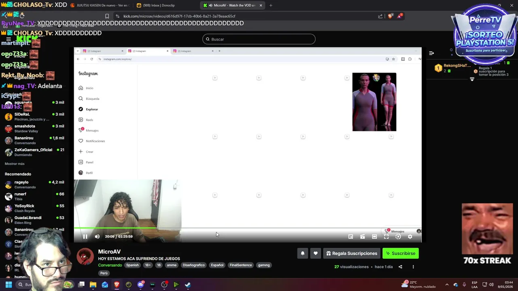The width and height of the screenshot is (518, 291).
Task: Activate mini-player picture-in-picture button
Action: point(351,236)
